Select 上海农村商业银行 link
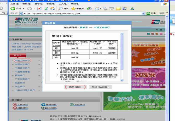This screenshot has height=121, width=175. [25, 90]
